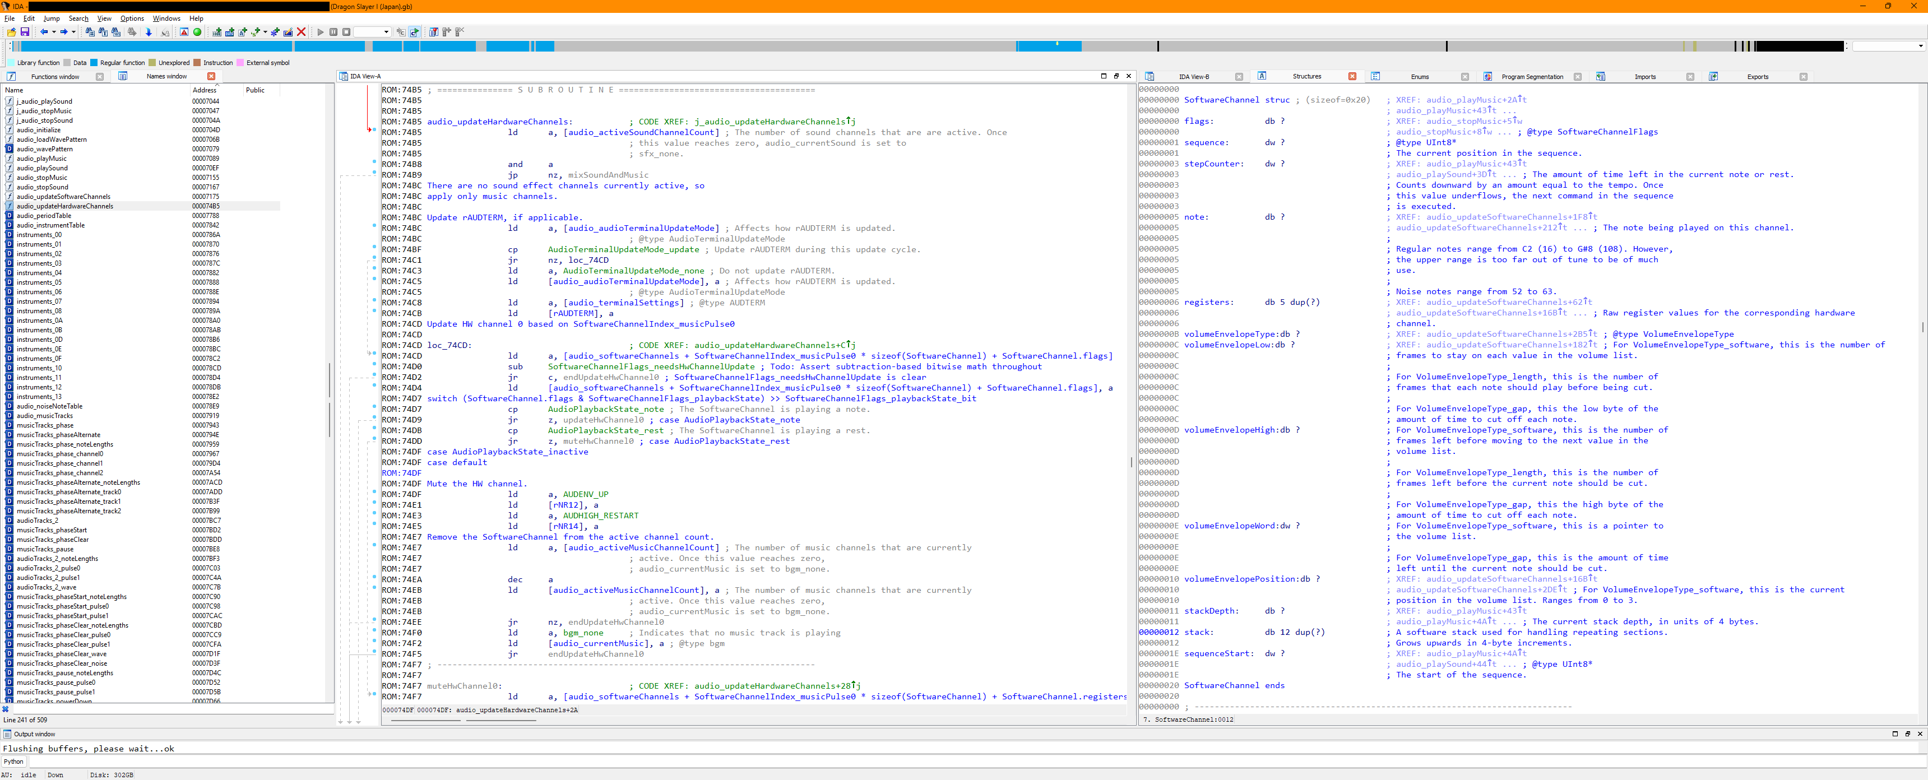Switch to the Enums tab
This screenshot has width=1928, height=780.
pyautogui.click(x=1420, y=76)
